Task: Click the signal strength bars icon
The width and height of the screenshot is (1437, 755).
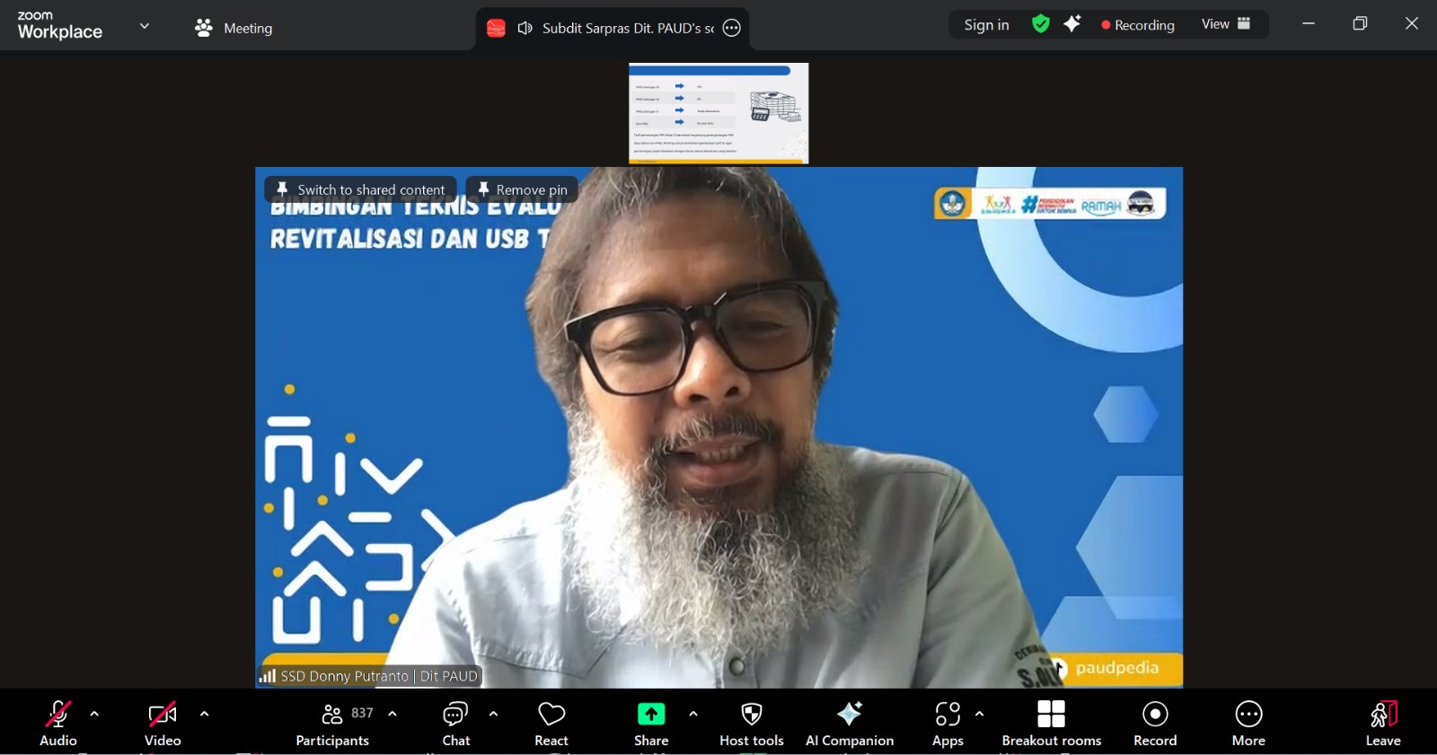Action: click(x=268, y=675)
